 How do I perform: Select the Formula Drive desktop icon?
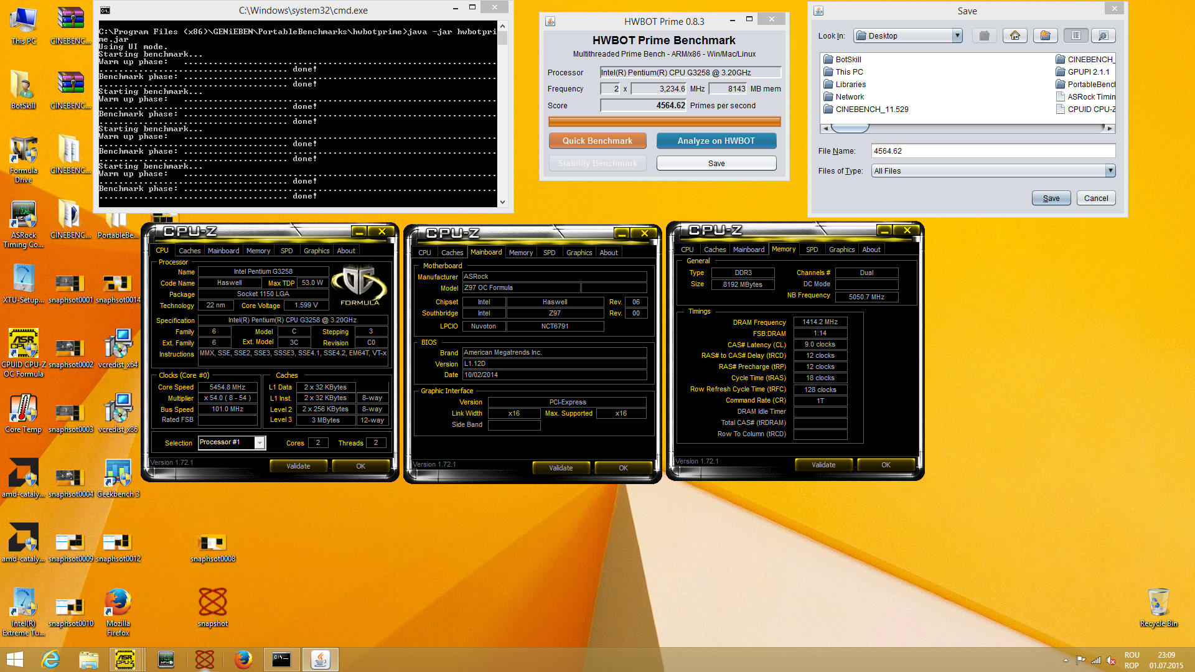[24, 160]
